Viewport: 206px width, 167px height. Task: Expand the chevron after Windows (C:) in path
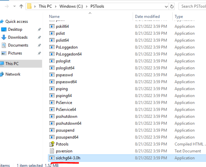point(87,6)
